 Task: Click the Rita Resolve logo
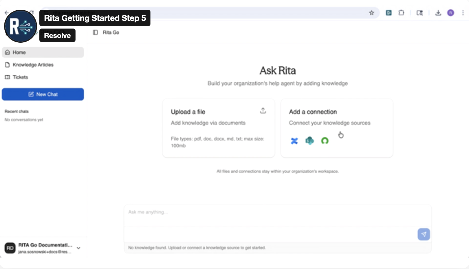pos(21,26)
